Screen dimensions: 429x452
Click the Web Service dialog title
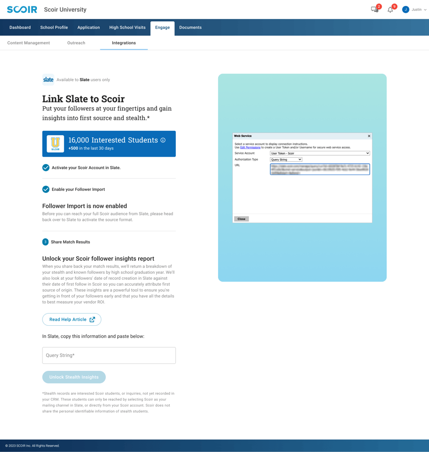pyautogui.click(x=243, y=136)
